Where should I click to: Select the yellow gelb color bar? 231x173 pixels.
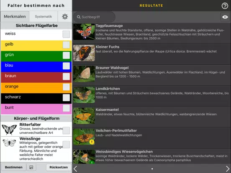point(36,46)
